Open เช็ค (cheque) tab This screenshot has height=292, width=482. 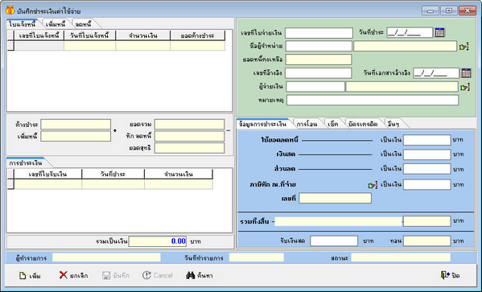pyautogui.click(x=333, y=124)
